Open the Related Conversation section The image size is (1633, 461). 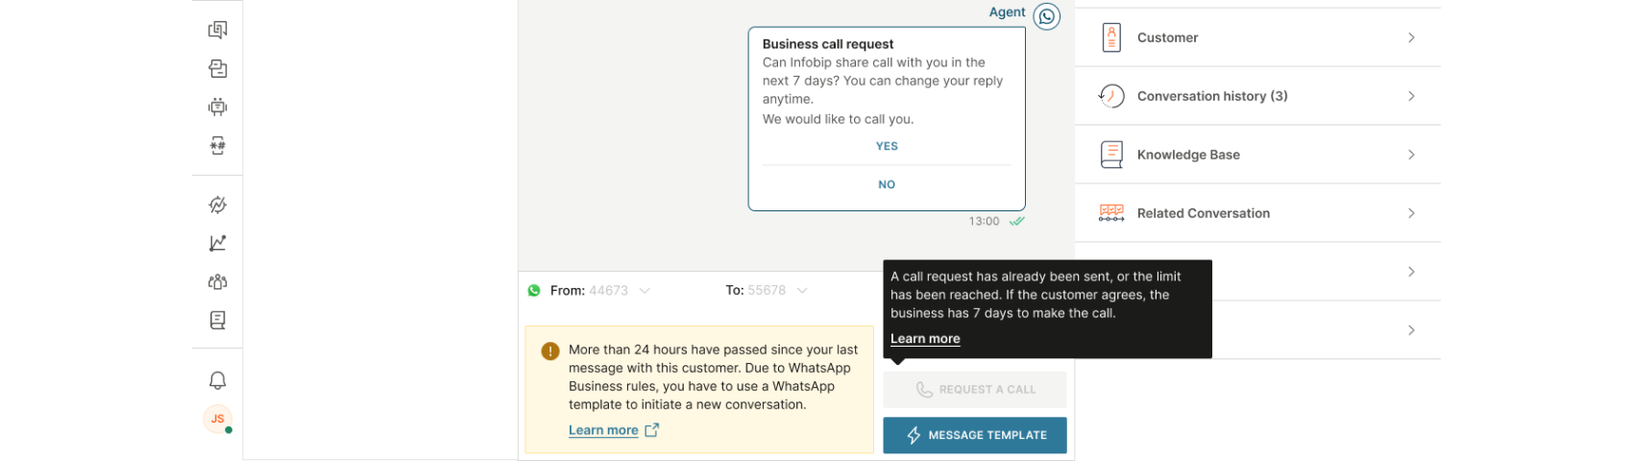[x=1257, y=213]
